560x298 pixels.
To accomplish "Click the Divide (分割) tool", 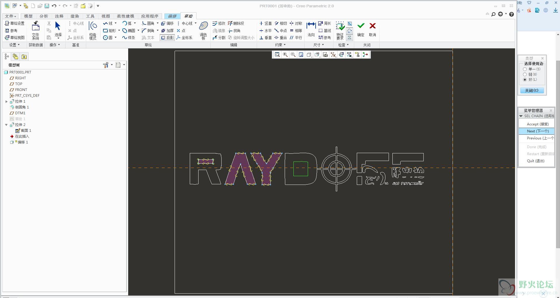I will click(219, 38).
